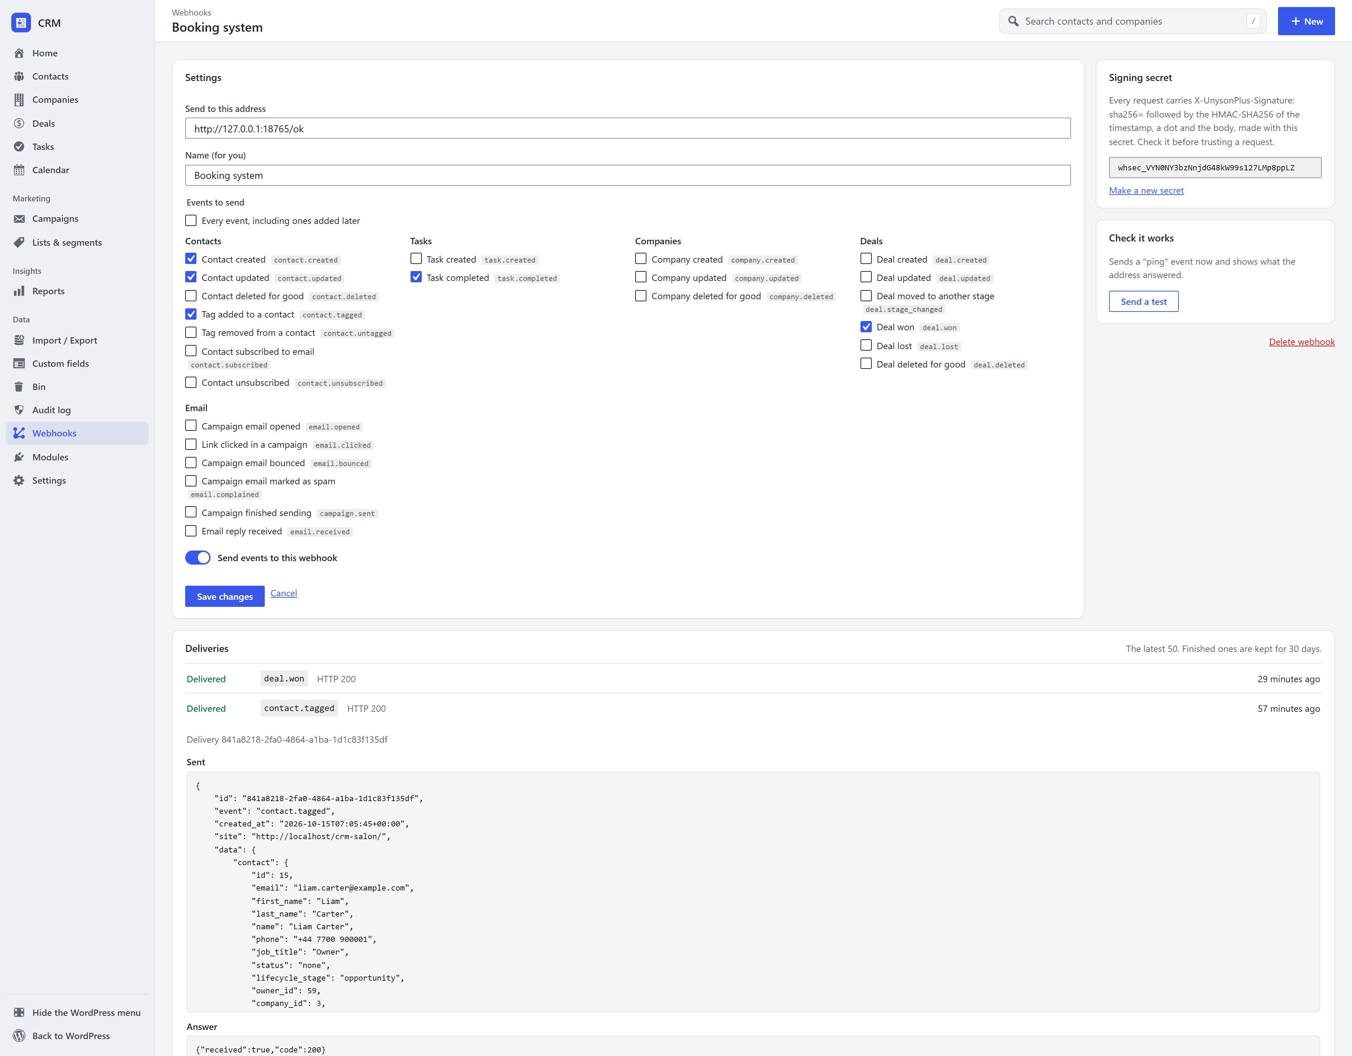Click the CRM logo icon
This screenshot has height=1056, width=1352.
tap(21, 23)
